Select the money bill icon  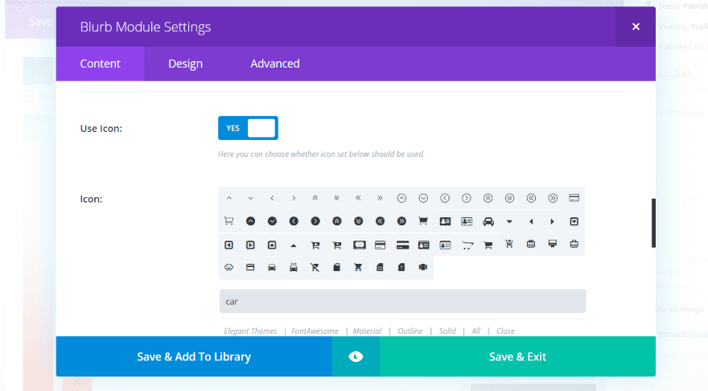point(359,244)
